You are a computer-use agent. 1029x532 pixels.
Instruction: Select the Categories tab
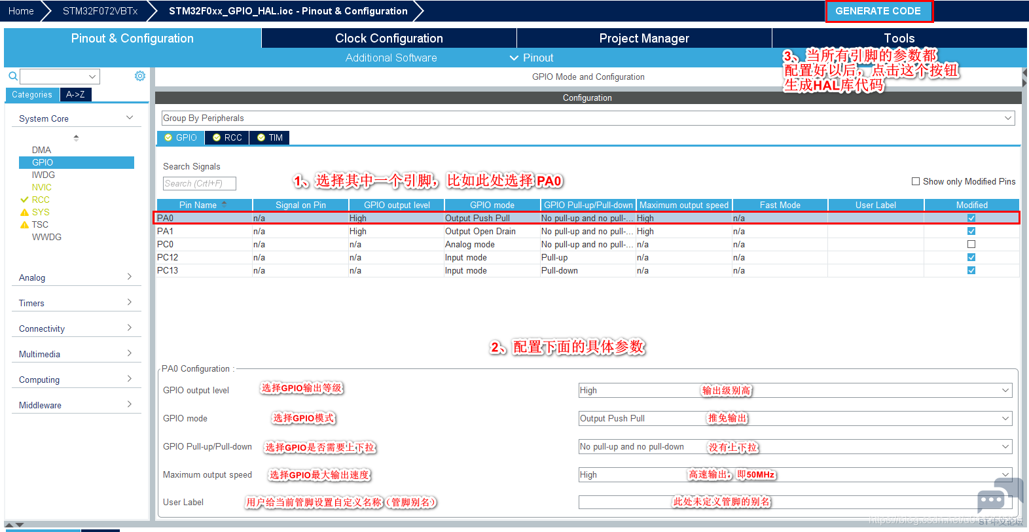click(32, 95)
